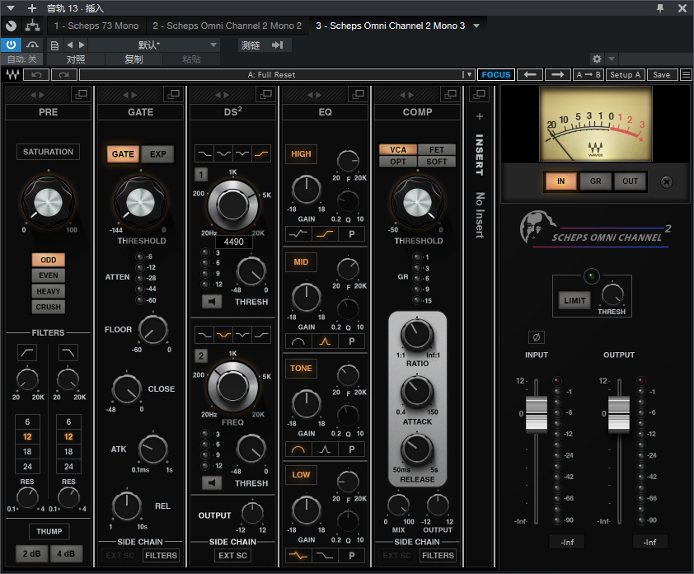Toggle DS² band 2 listen speaker
The height and width of the screenshot is (574, 694).
(212, 482)
